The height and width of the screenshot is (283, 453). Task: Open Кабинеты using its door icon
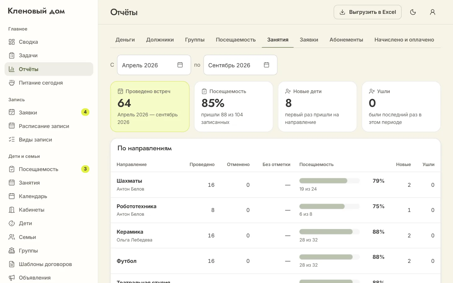click(12, 210)
